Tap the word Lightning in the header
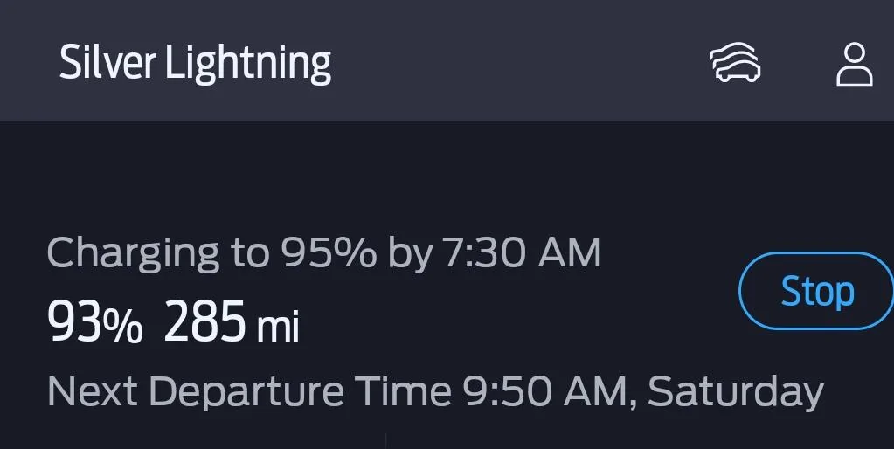The width and height of the screenshot is (894, 449). tap(248, 65)
